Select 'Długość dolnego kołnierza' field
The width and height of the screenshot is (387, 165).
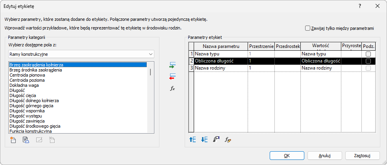(78, 101)
